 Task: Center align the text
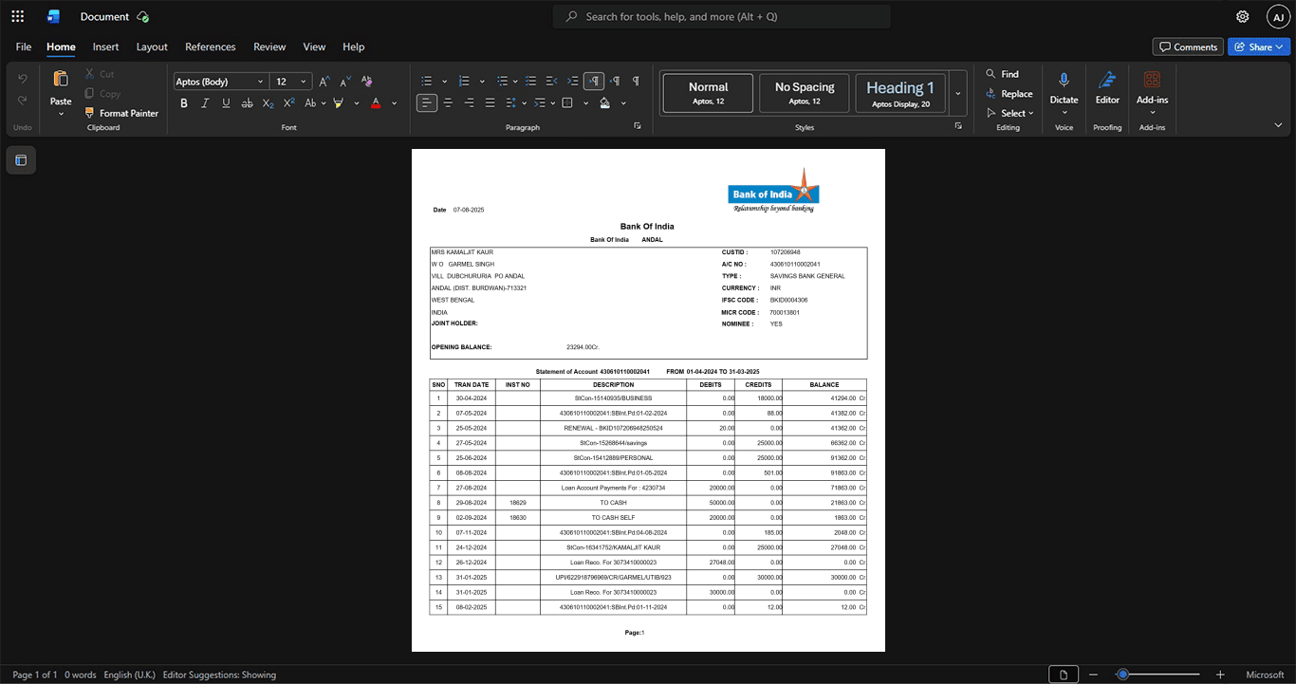[x=448, y=102]
